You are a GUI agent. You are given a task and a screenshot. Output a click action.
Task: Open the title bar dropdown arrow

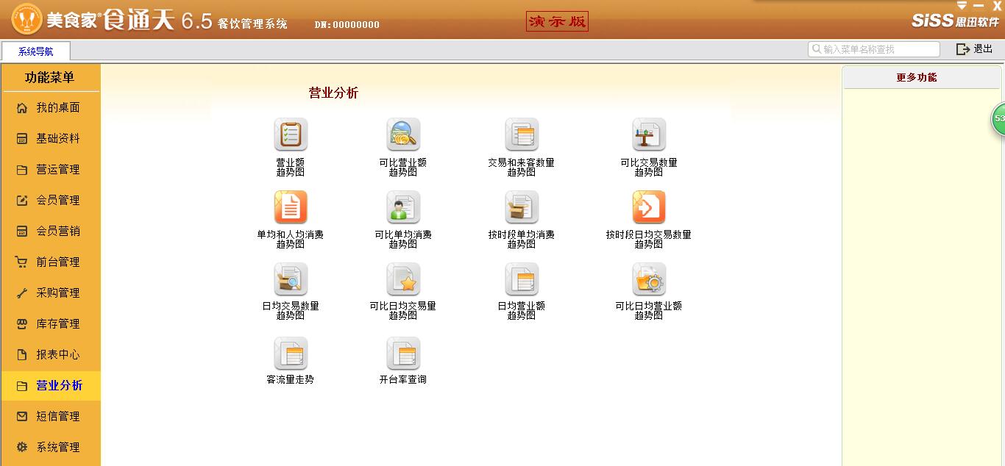tap(962, 6)
